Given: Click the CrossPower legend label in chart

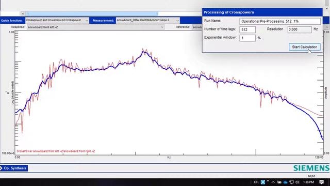Looking at the screenshot, I should (x=56, y=151).
